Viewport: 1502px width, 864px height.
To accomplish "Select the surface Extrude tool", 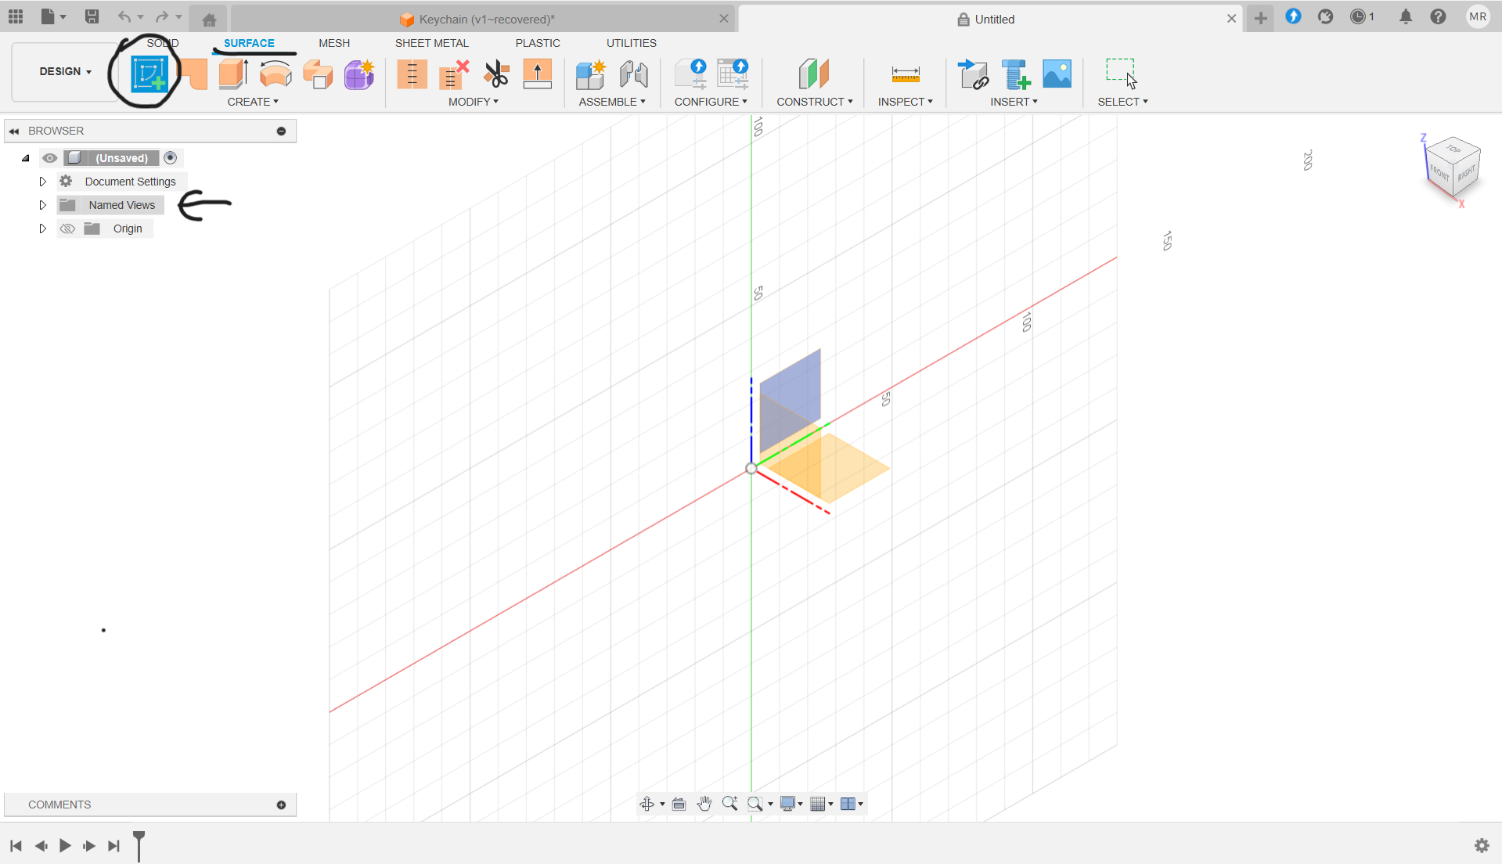I will click(x=233, y=74).
